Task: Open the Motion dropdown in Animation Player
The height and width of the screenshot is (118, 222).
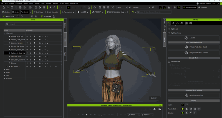Action: (139, 115)
